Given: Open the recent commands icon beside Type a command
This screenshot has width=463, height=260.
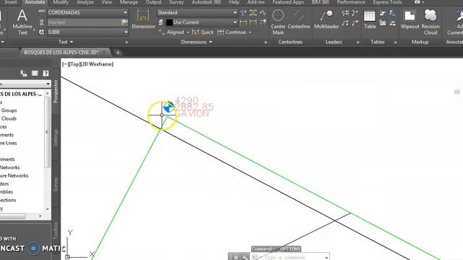Looking at the screenshot, I should click(x=255, y=257).
